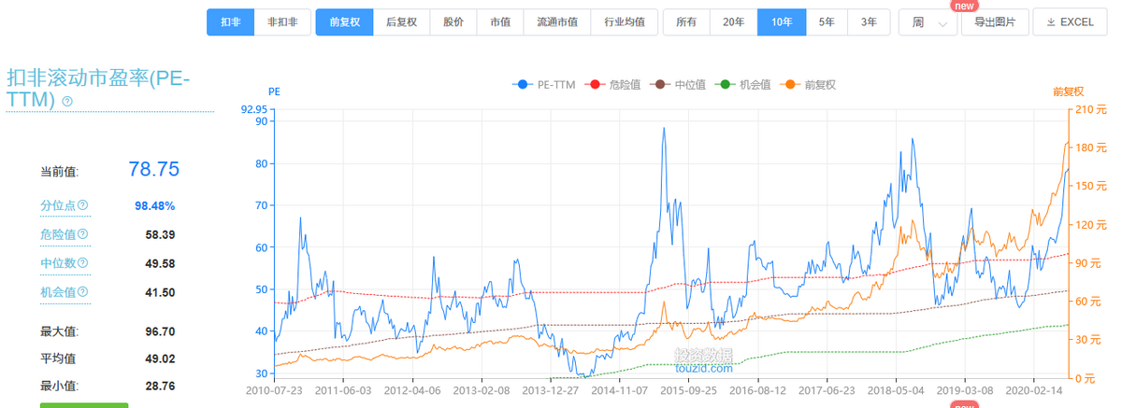The height and width of the screenshot is (408, 1122).
Task: Open 周 period dropdown
Action: pos(928,21)
